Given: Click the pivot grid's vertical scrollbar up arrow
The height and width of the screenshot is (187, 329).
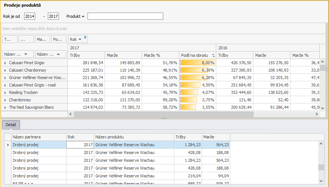Looking at the screenshot, I should click(x=322, y=62).
